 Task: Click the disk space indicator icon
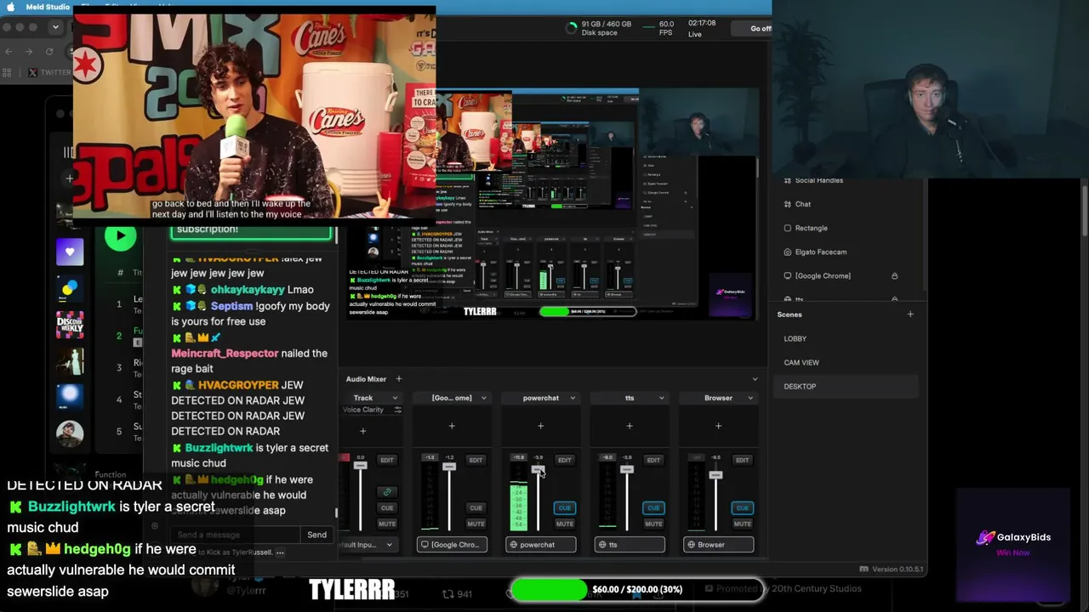(x=571, y=28)
